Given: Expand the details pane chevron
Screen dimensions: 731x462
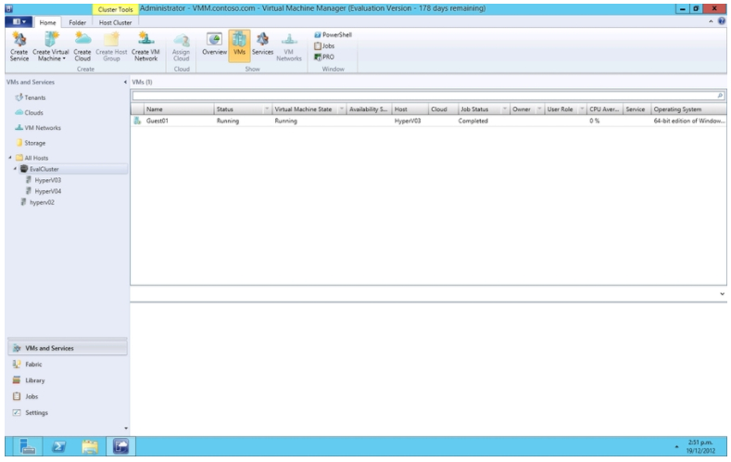Looking at the screenshot, I should 722,294.
